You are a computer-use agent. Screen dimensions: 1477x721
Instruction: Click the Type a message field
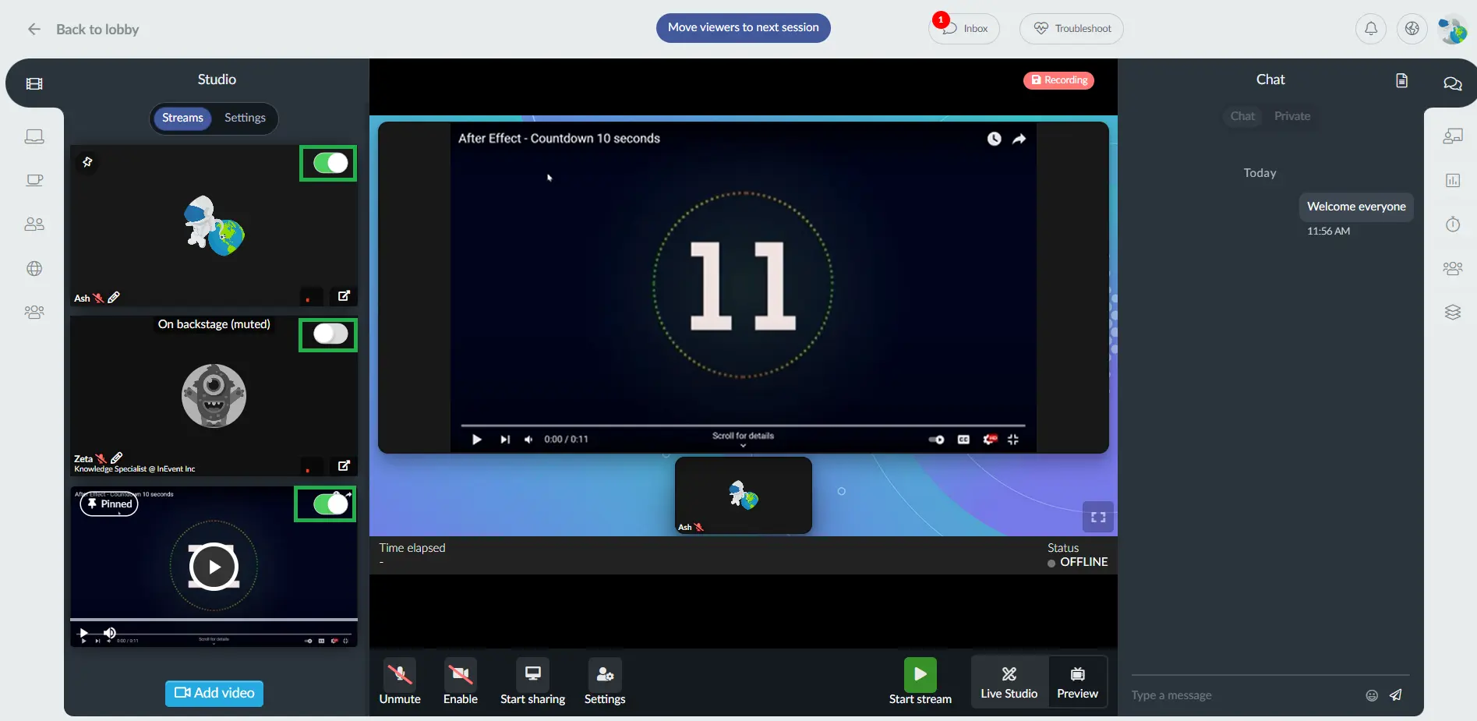1243,695
